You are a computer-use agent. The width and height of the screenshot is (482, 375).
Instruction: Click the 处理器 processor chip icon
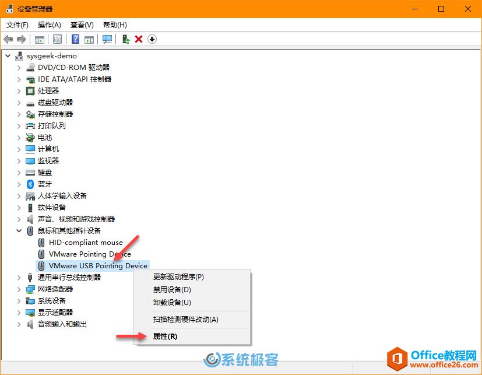click(30, 91)
